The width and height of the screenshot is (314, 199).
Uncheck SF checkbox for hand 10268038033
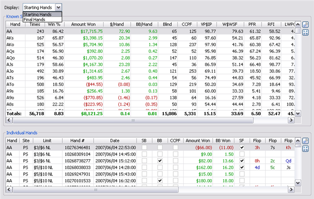242,168
